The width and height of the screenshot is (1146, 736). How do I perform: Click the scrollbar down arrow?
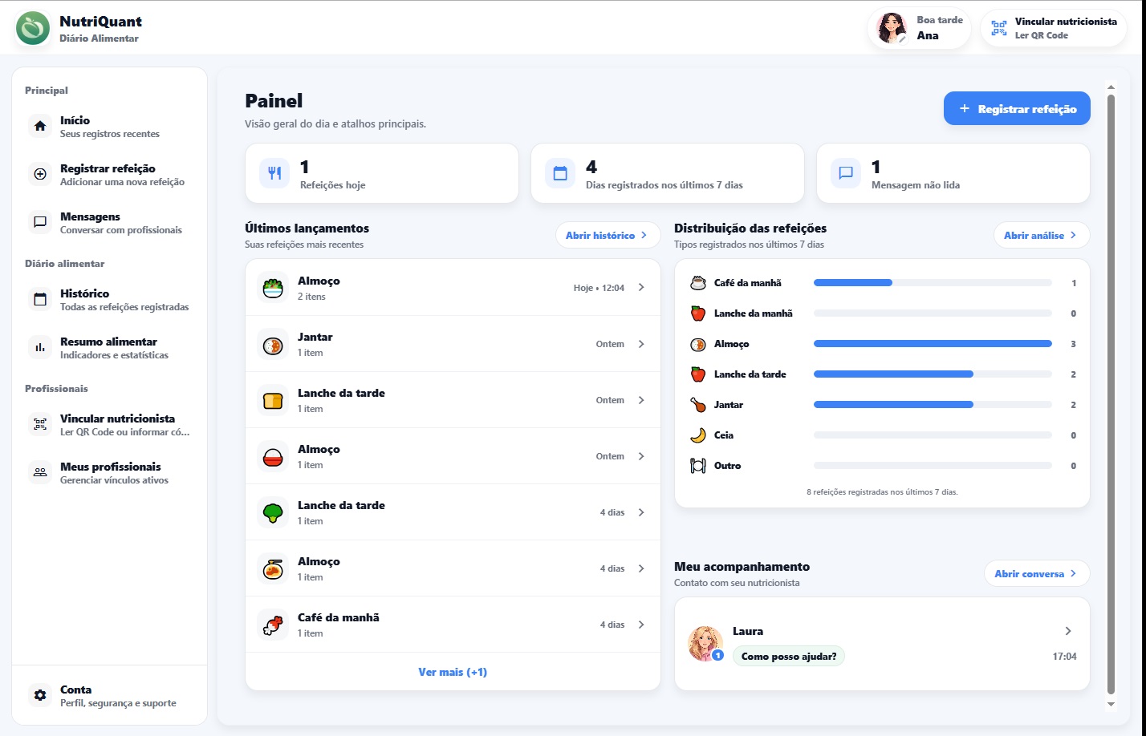coord(1111,704)
